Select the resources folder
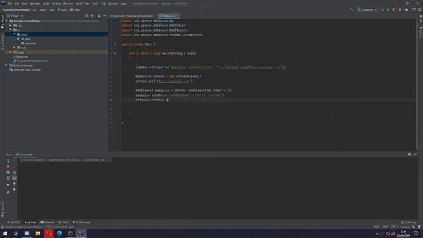This screenshot has height=238, width=423. (29, 43)
